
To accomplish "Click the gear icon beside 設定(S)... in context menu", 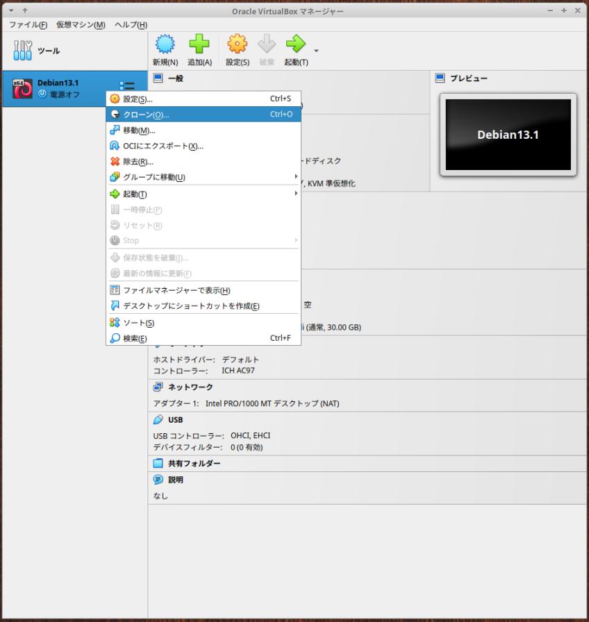I will tap(115, 99).
